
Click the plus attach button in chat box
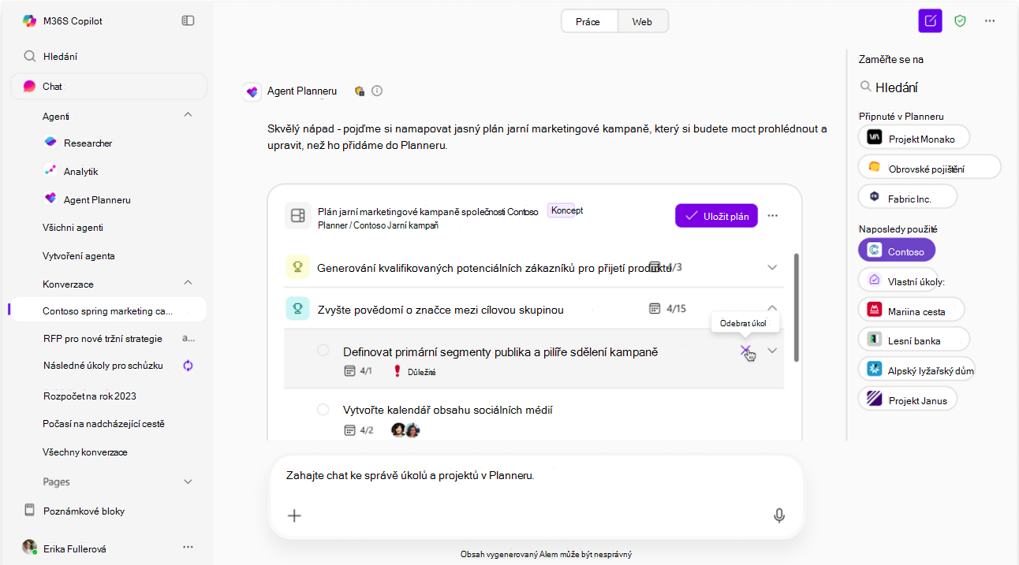click(294, 515)
